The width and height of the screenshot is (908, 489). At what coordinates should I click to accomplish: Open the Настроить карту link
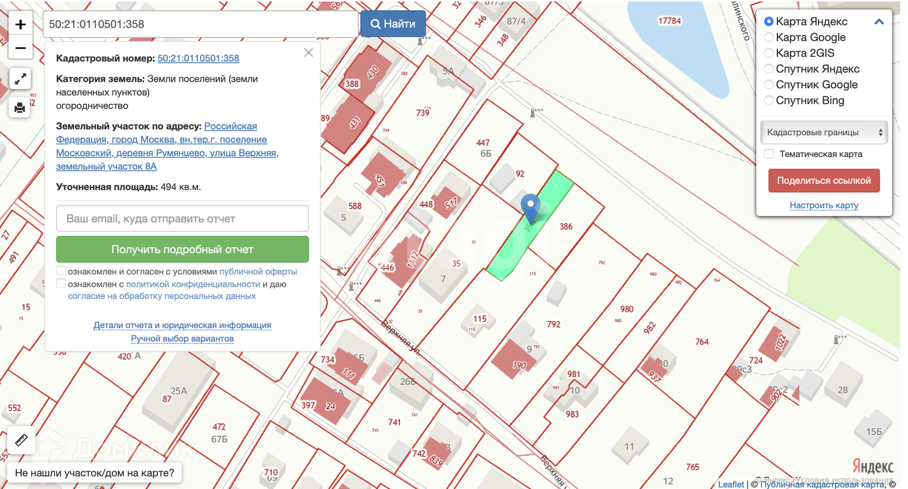(x=823, y=205)
